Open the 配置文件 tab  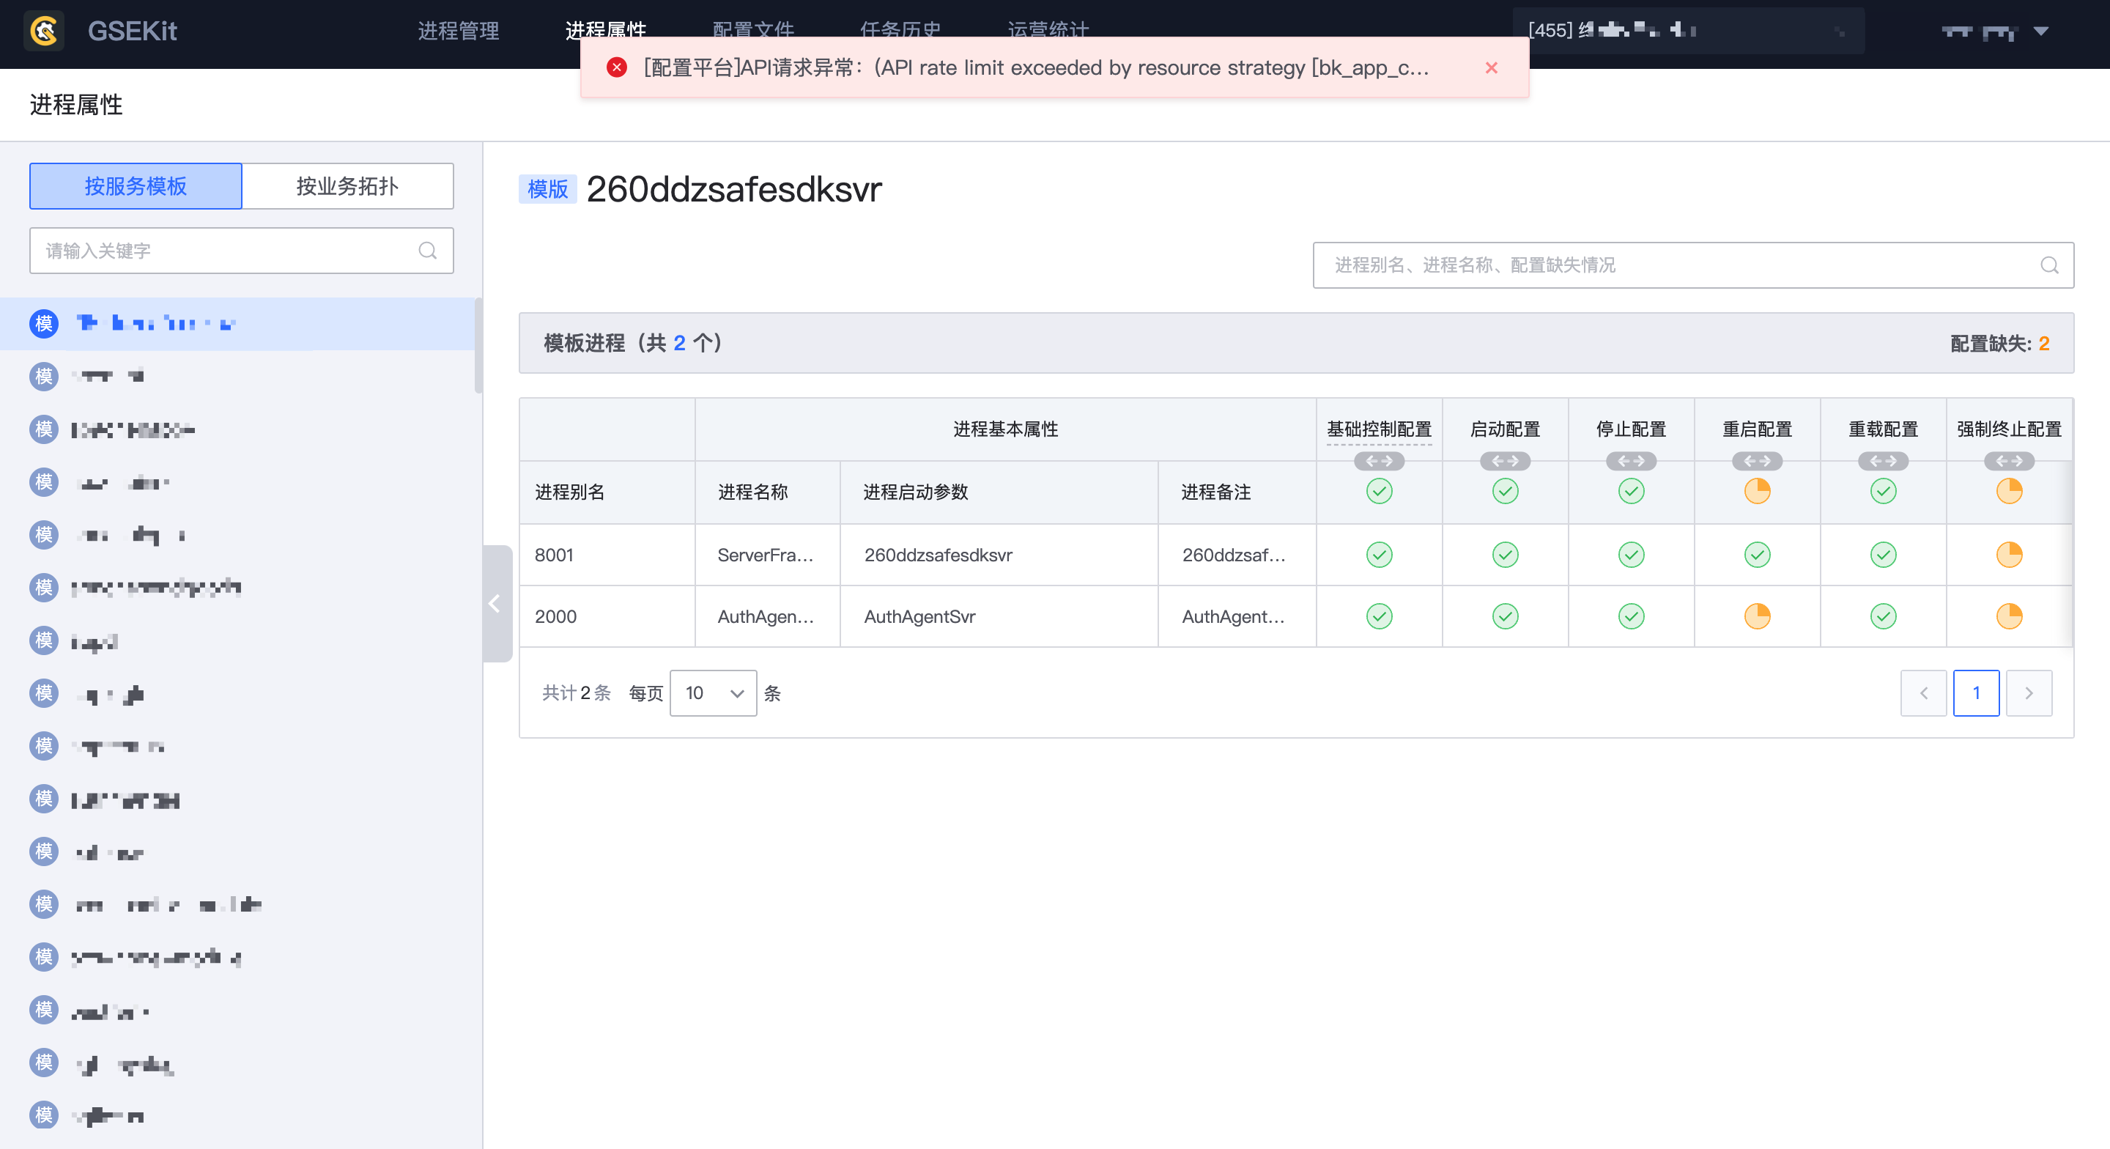[x=752, y=31]
